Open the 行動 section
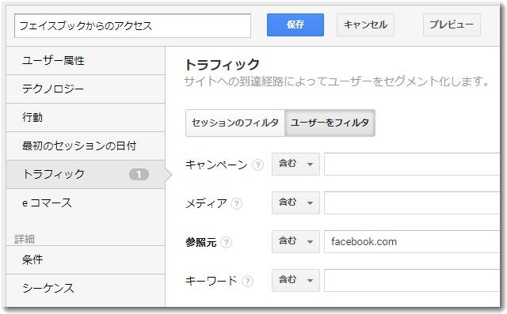This screenshot has height=314, width=507. (x=86, y=118)
